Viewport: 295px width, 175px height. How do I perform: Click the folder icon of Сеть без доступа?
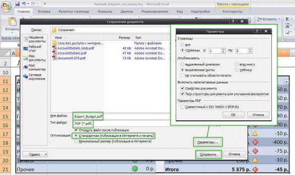pyautogui.click(x=54, y=43)
